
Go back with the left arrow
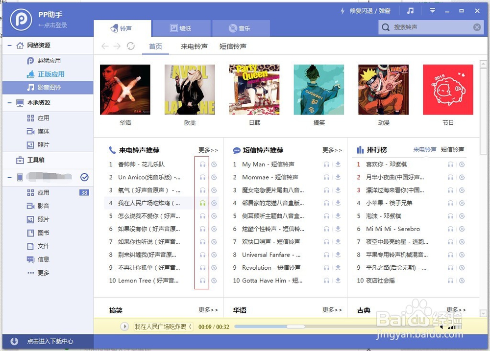click(105, 46)
